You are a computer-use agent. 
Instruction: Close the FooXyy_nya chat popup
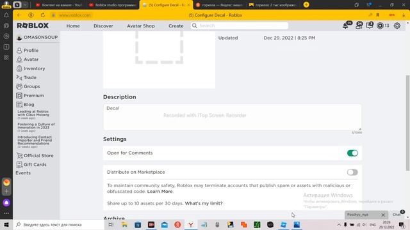[x=383, y=215]
